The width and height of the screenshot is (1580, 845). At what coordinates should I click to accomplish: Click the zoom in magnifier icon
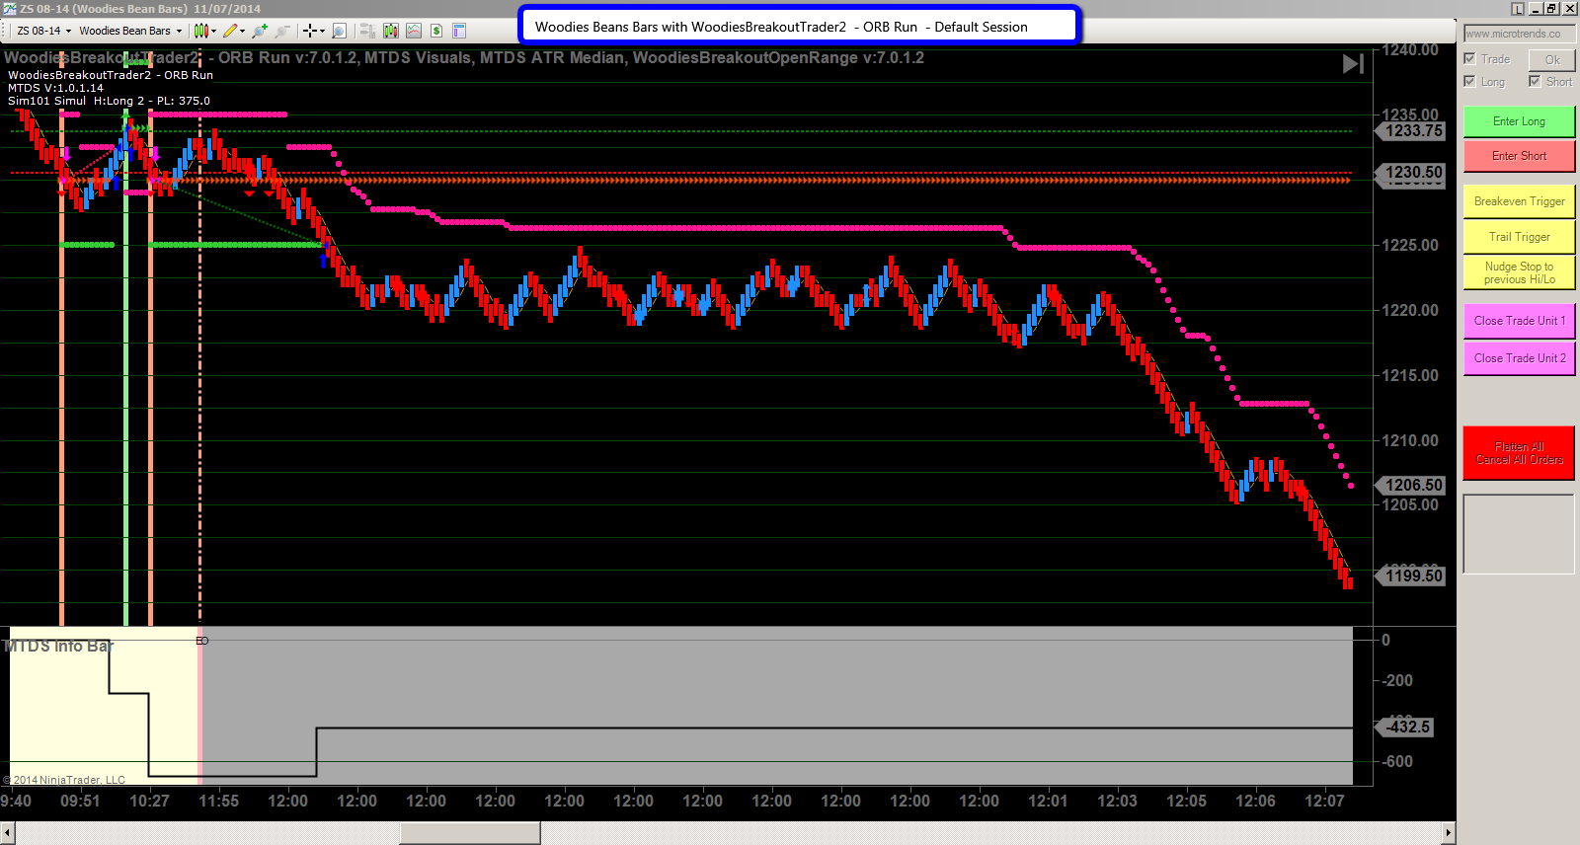pos(260,31)
